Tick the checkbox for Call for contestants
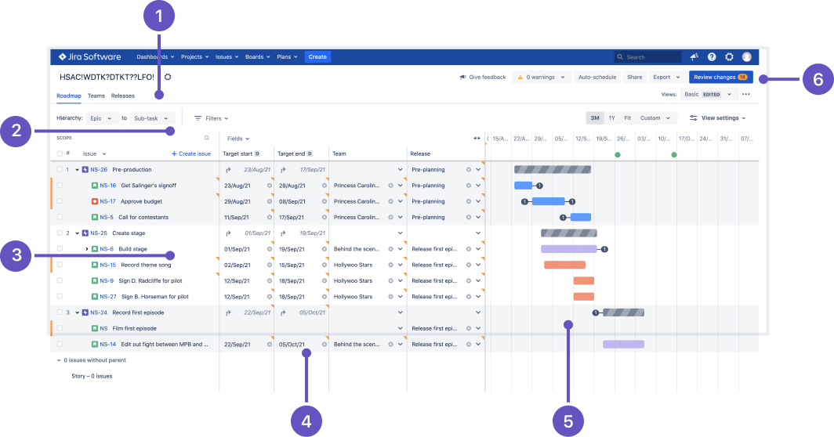 click(x=60, y=217)
